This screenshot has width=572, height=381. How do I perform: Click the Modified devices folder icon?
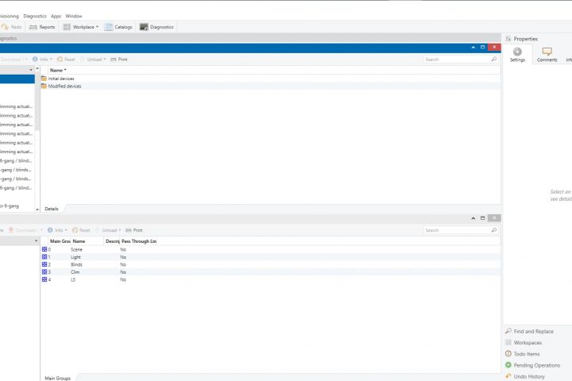click(44, 86)
